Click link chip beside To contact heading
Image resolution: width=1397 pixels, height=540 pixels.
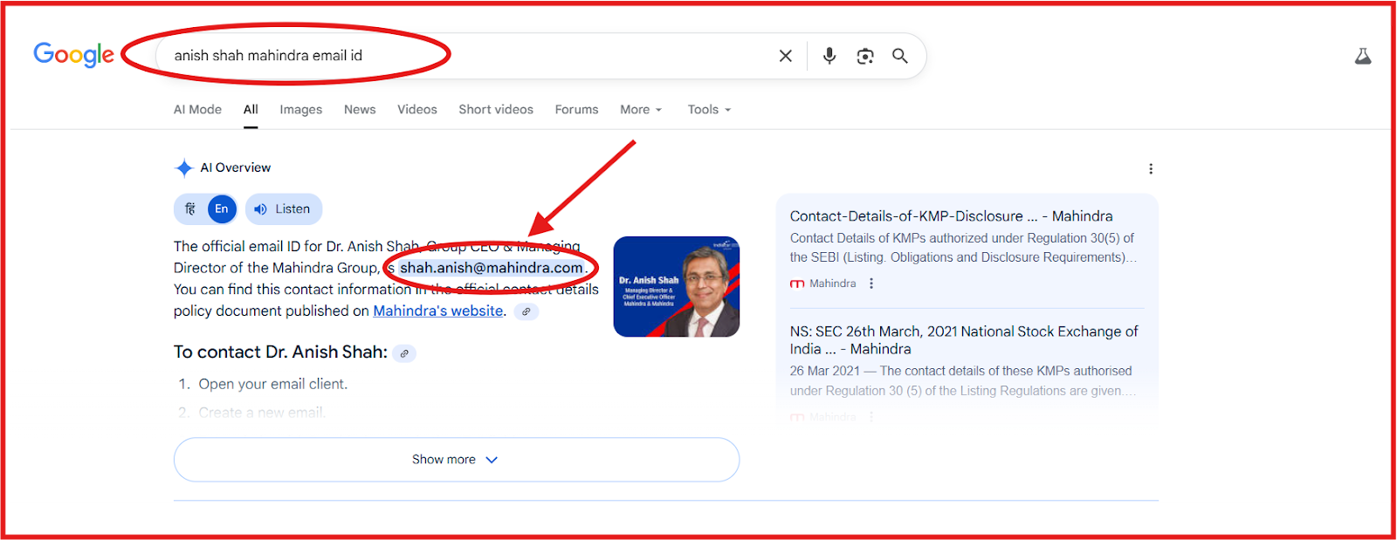pos(404,353)
